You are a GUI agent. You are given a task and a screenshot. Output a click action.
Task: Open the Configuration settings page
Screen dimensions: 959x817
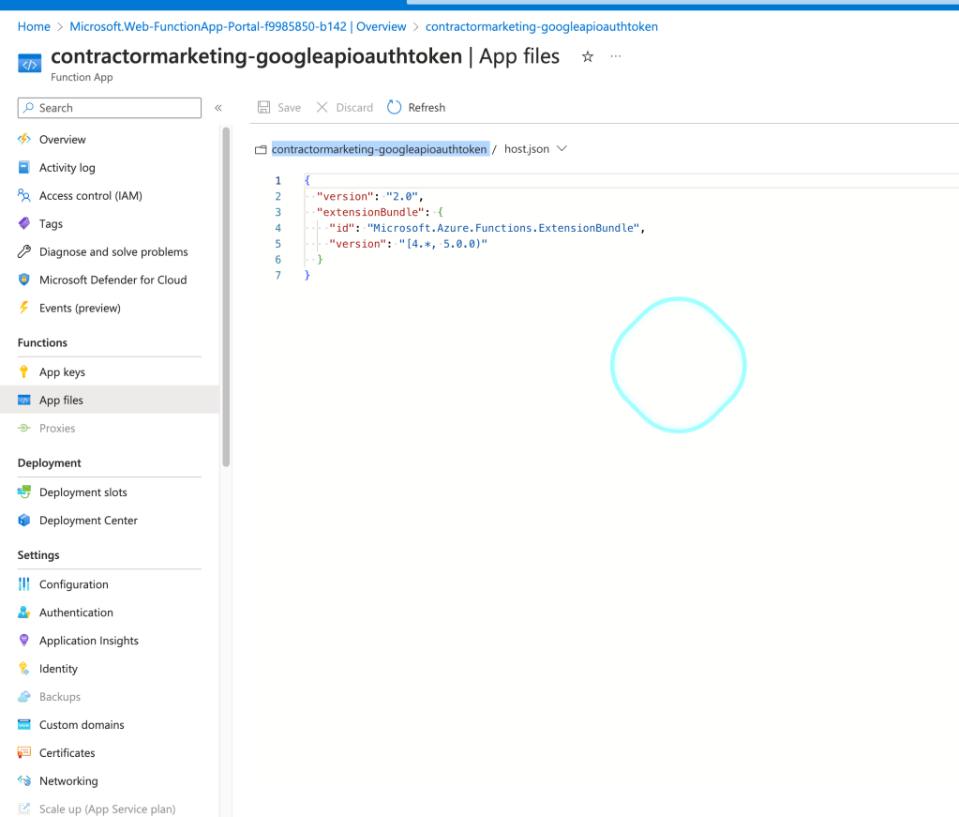74,584
